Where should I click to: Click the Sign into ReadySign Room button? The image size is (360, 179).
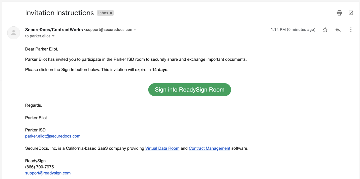pos(189,89)
